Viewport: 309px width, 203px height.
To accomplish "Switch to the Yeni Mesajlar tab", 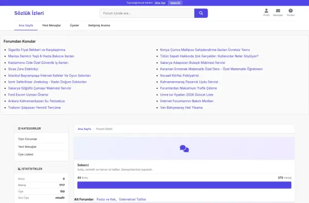I will pos(51,25).
